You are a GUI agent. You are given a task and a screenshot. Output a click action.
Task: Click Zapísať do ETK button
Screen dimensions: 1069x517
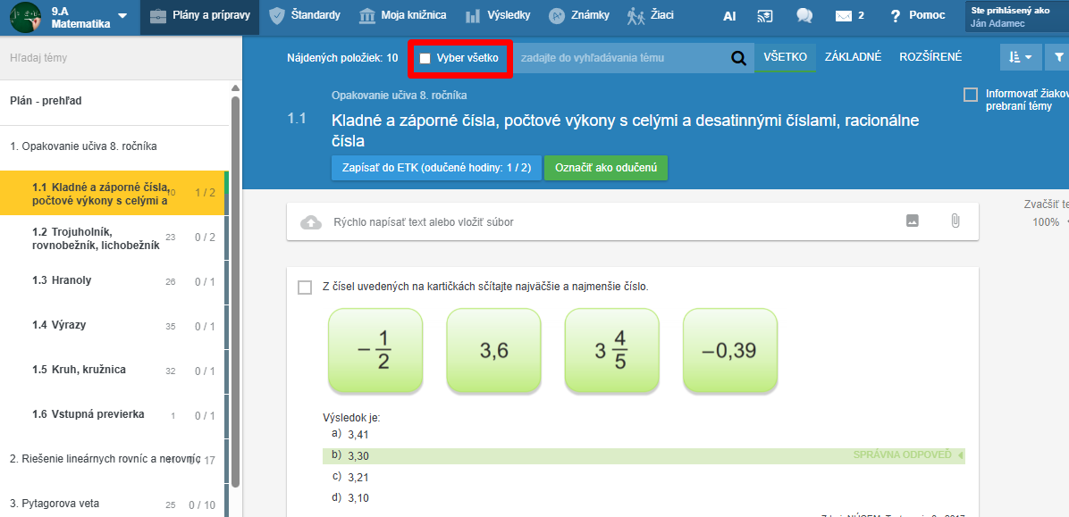point(436,168)
